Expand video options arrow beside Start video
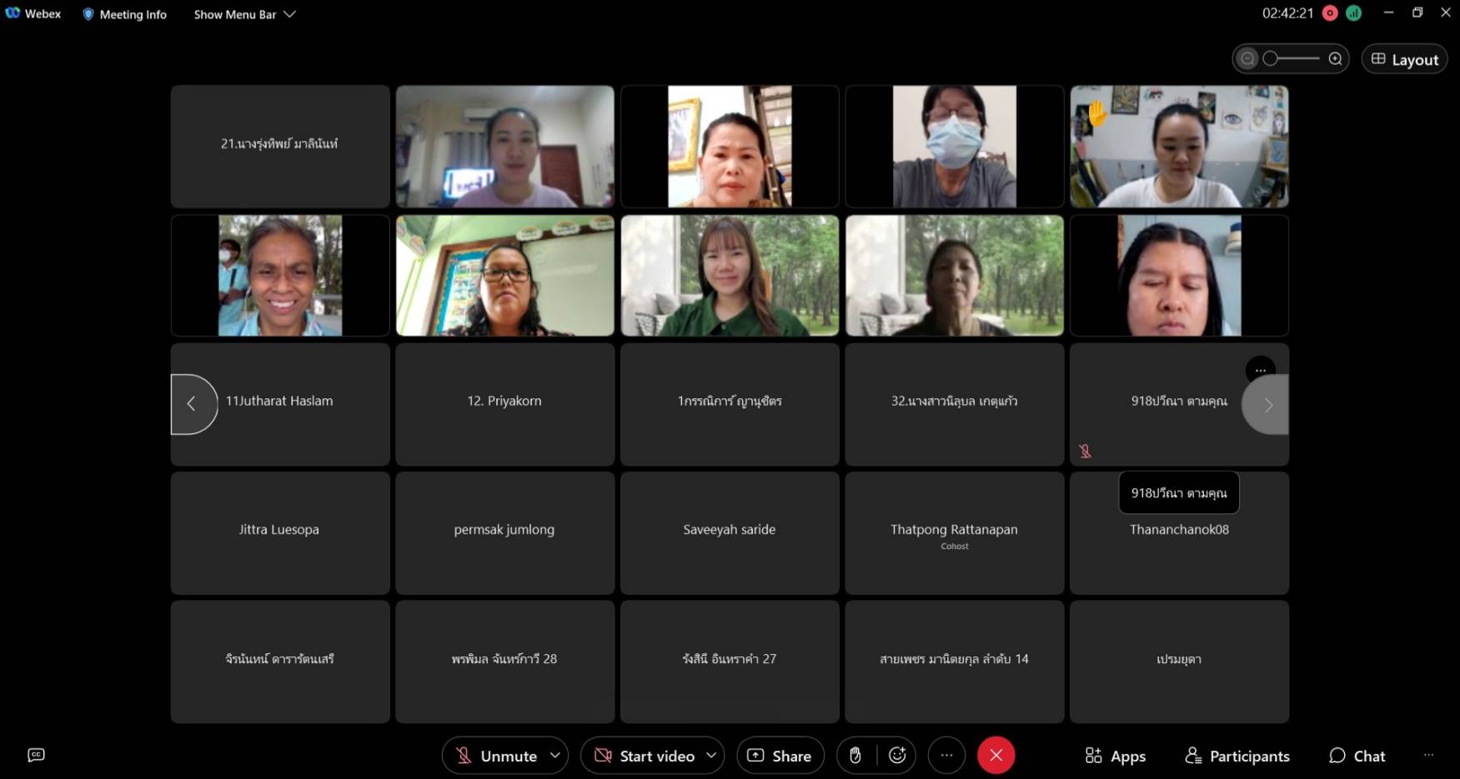 (711, 756)
